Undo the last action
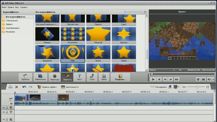The image size is (217, 122). pyautogui.click(x=24, y=87)
